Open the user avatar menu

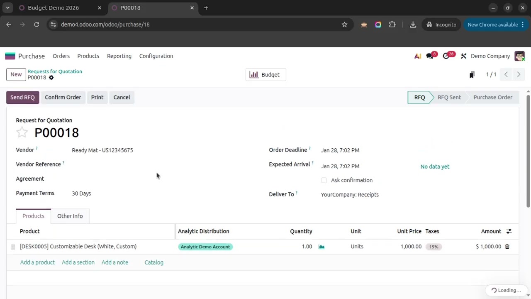pos(520,56)
